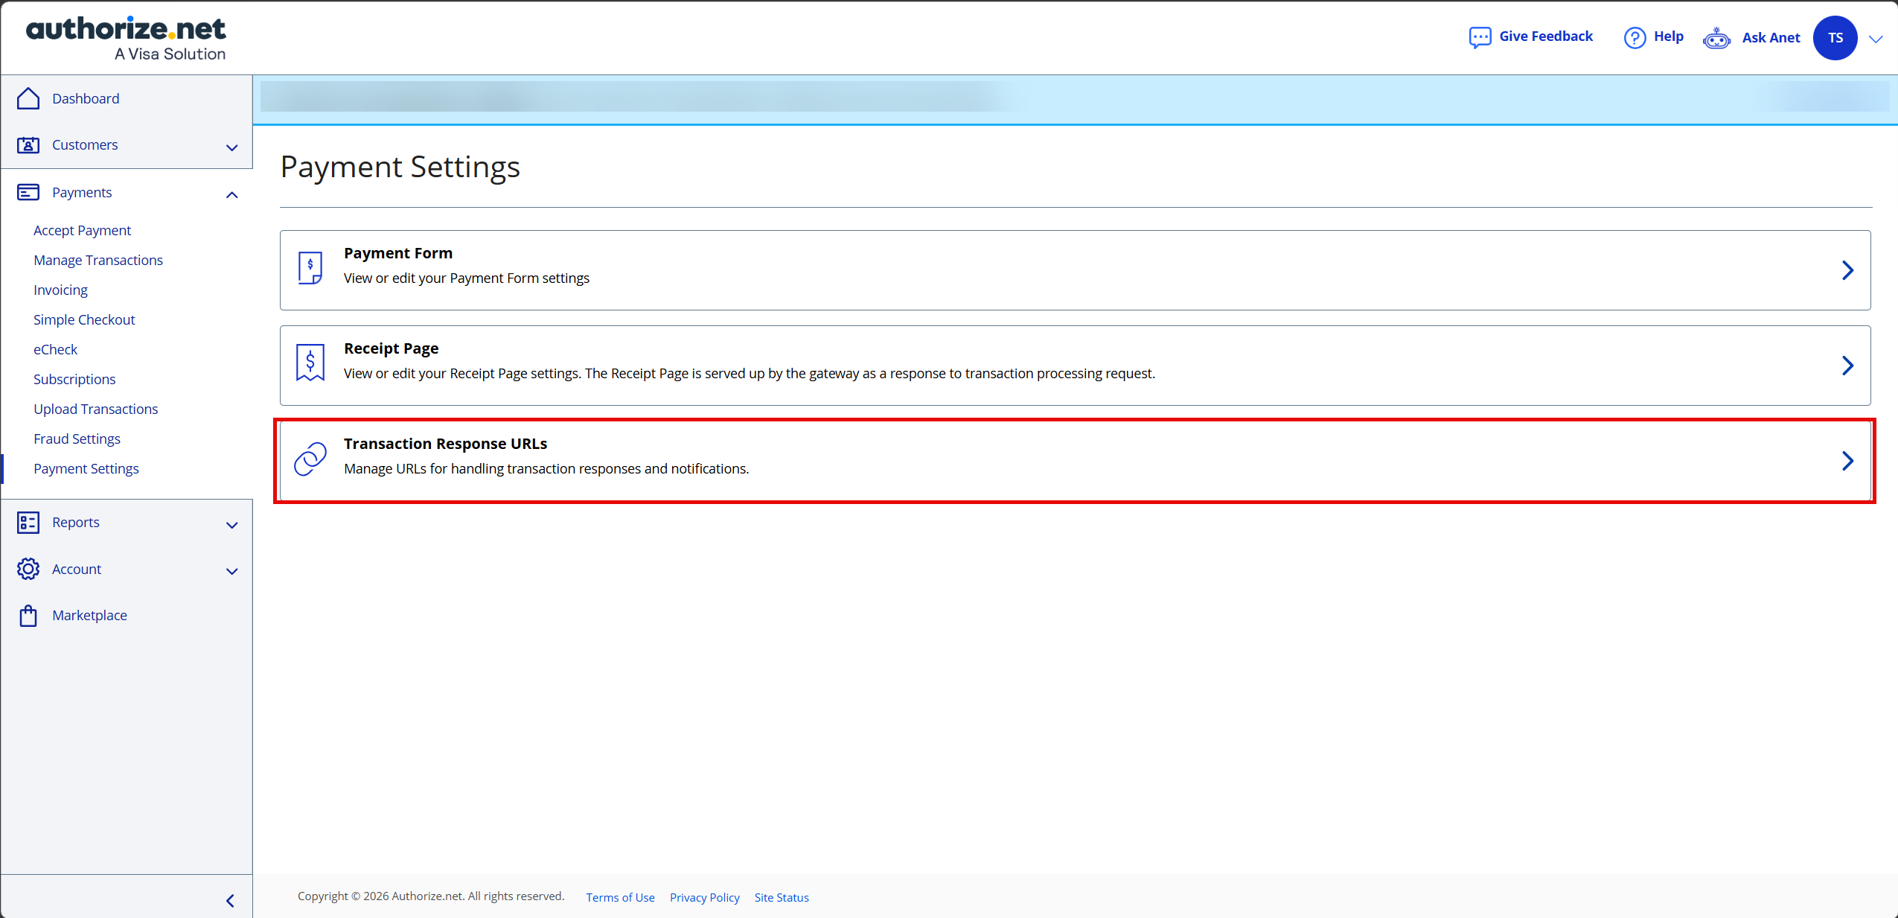Open Subscriptions in the sidebar
Viewport: 1898px width, 918px height.
[74, 380]
